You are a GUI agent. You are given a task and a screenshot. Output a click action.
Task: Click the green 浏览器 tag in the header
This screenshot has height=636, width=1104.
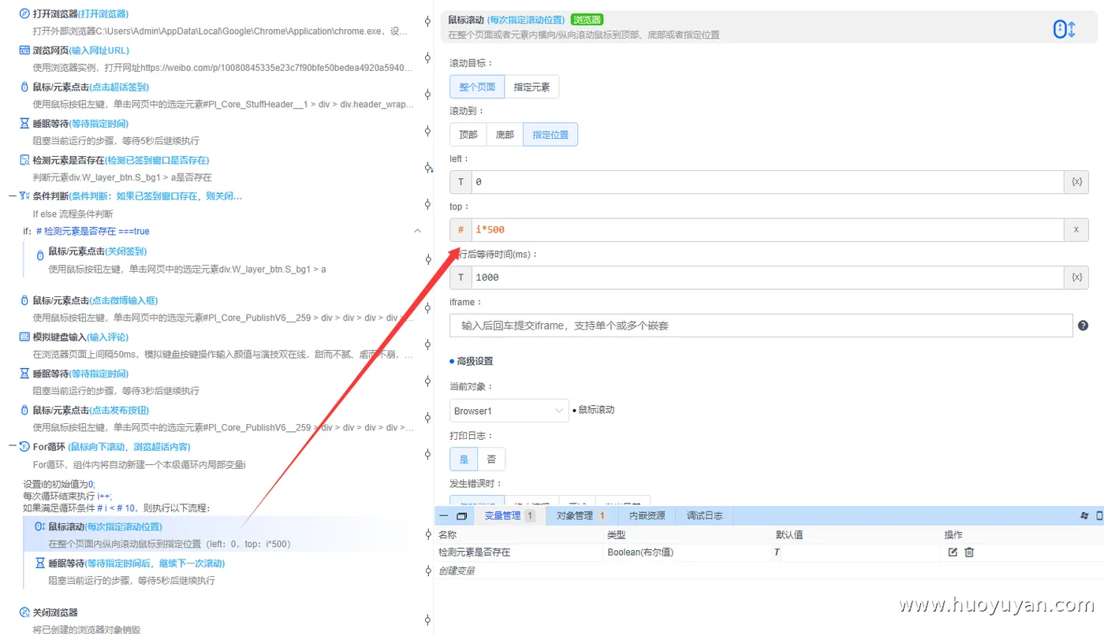[x=587, y=20]
